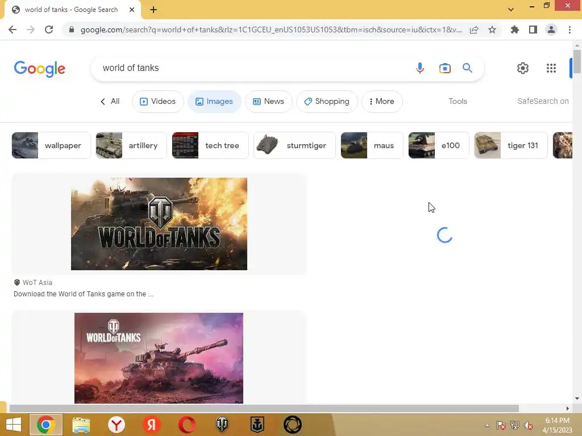Click the voice search microphone icon
Viewport: 582px width, 436px height.
420,68
